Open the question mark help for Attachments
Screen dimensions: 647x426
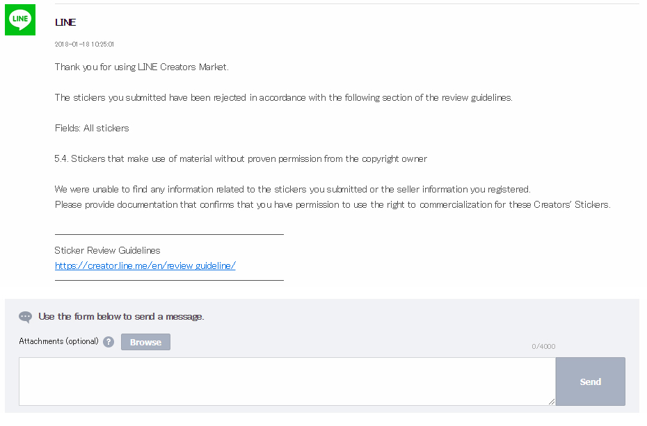[109, 342]
